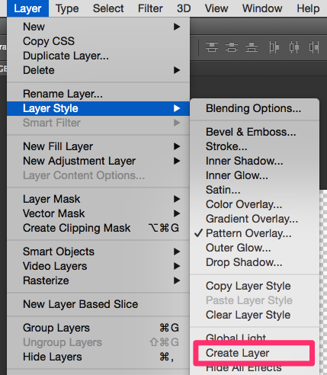Open the Window menu
The width and height of the screenshot is (327, 375).
pos(262,8)
